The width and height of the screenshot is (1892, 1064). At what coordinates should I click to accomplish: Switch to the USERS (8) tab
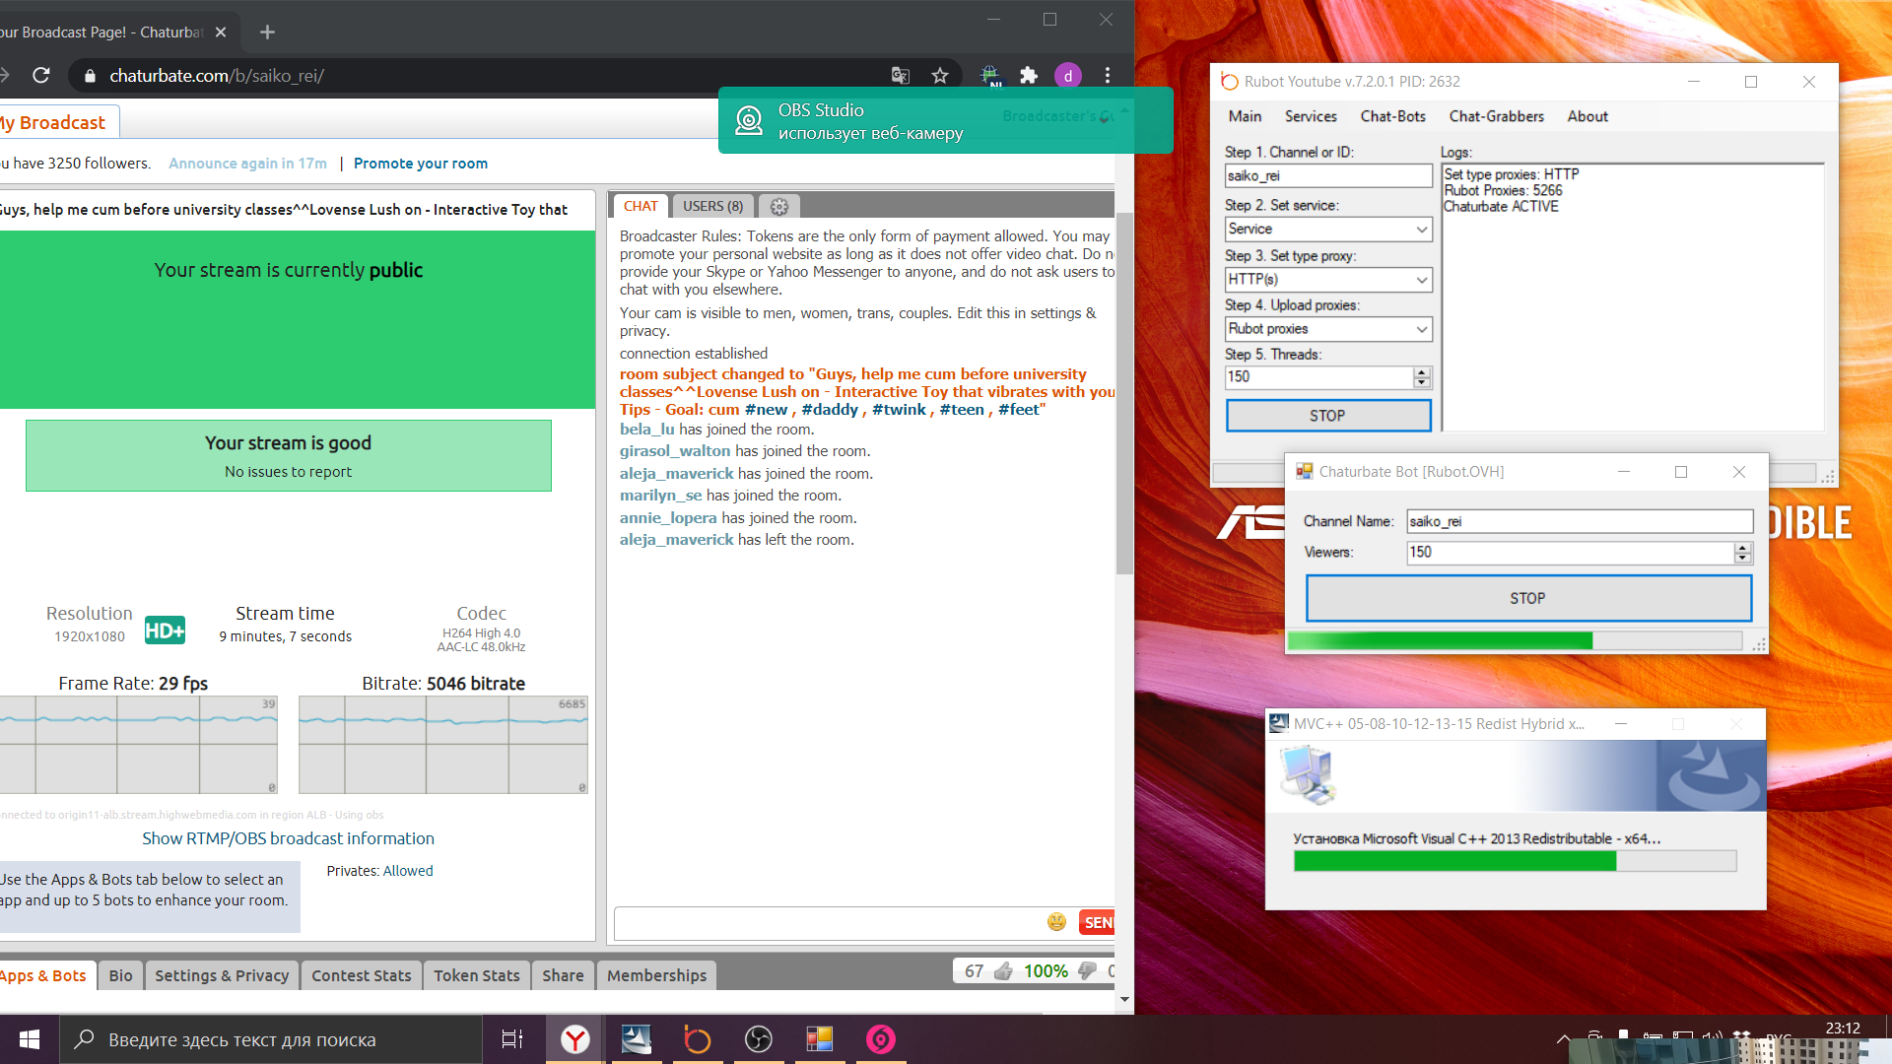tap(712, 207)
